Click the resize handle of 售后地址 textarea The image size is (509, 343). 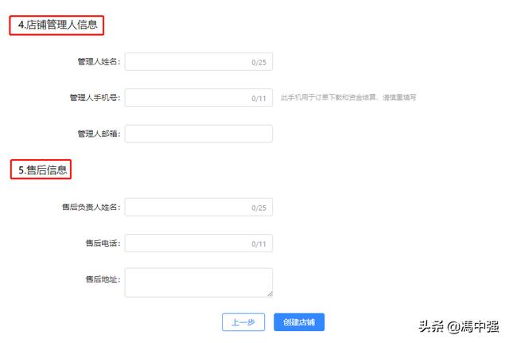[x=270, y=294]
